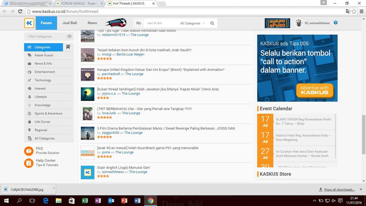Open the FAQ orange icon
Image resolution: width=366 pixels, height=206 pixels.
coord(29,150)
